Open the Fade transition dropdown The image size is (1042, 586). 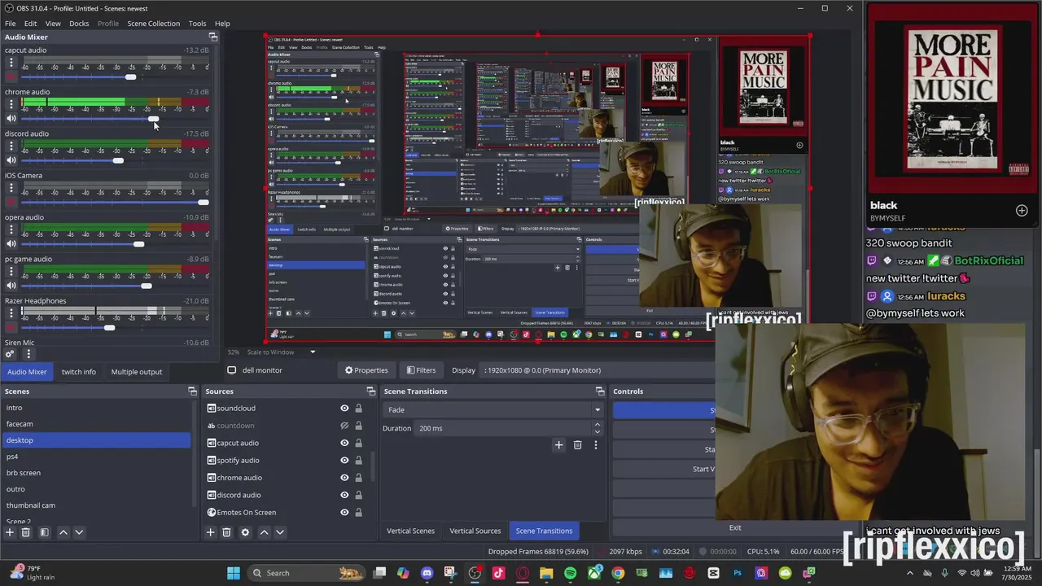pos(493,410)
